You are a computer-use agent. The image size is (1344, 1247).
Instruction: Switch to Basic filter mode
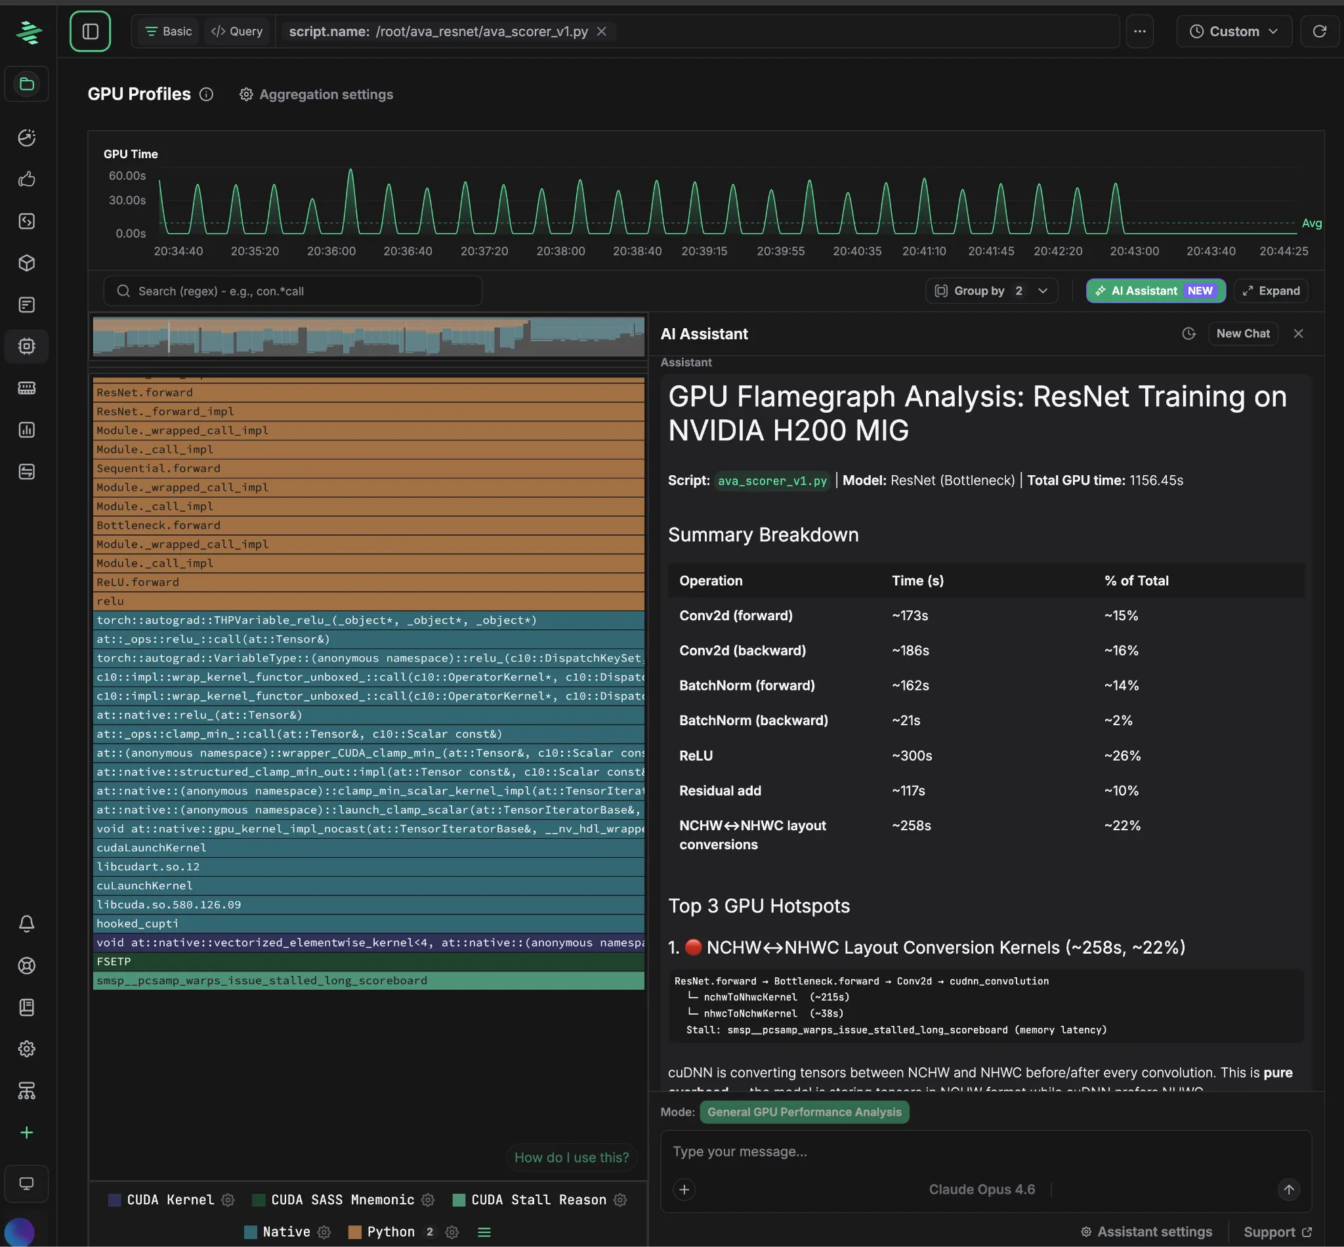pyautogui.click(x=169, y=31)
